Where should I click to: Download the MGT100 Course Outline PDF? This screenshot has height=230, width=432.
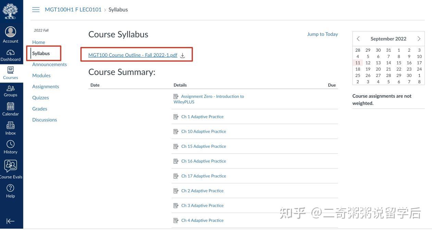(x=183, y=55)
